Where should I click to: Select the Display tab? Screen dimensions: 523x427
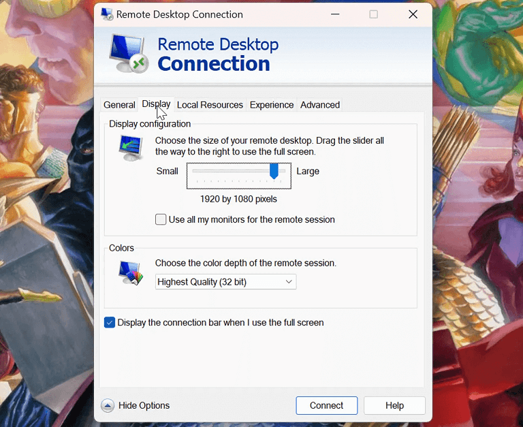pyautogui.click(x=156, y=104)
